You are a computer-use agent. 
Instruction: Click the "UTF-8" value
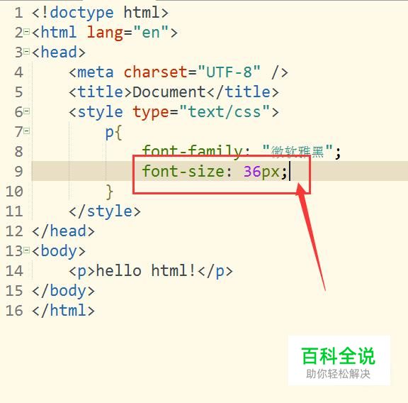point(229,72)
